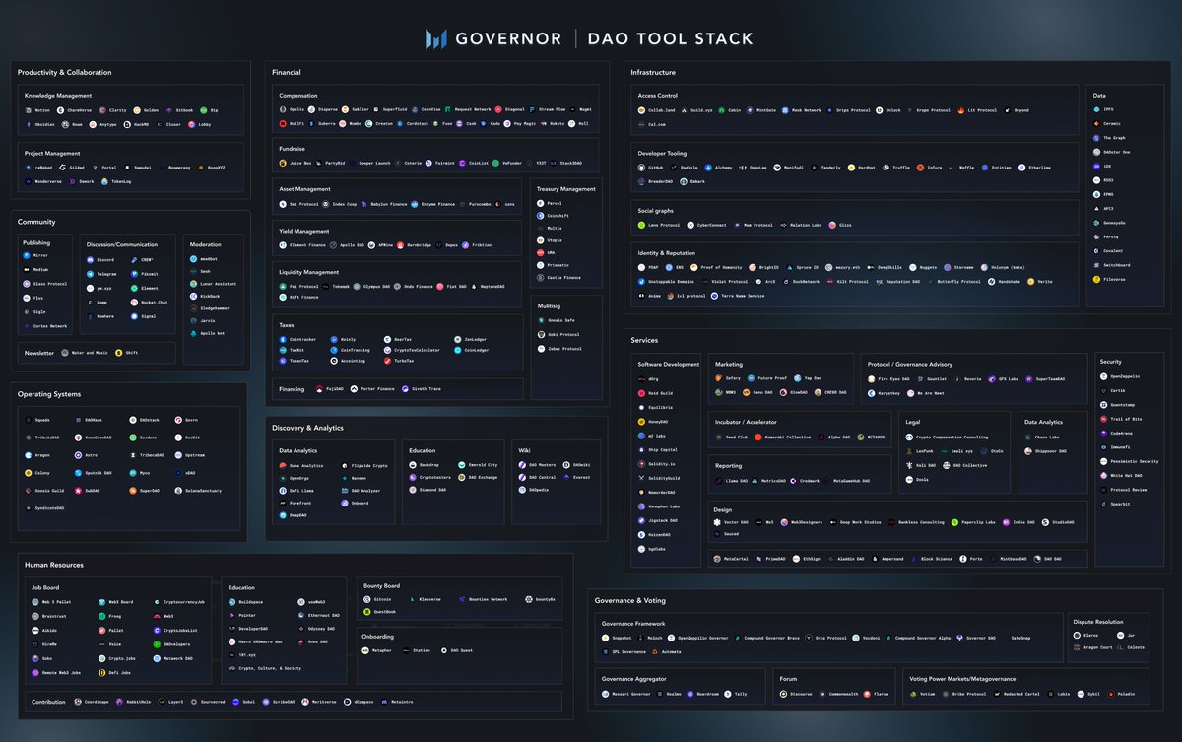Viewport: 1182px width, 742px height.
Task: Click the Obsidian logo in Knowledge Management
Action: tap(29, 125)
